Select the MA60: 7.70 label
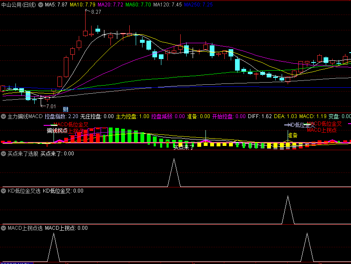This screenshot has width=351, height=264. [138, 5]
